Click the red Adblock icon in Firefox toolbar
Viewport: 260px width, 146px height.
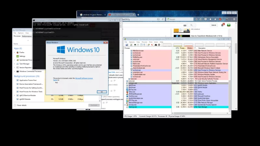[x=220, y=19]
